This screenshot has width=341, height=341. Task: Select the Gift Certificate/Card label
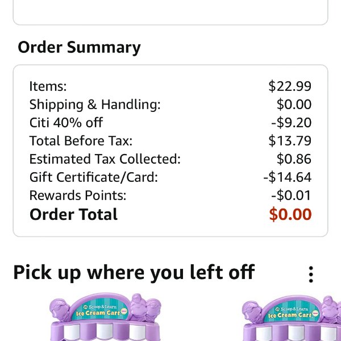pyautogui.click(x=94, y=177)
